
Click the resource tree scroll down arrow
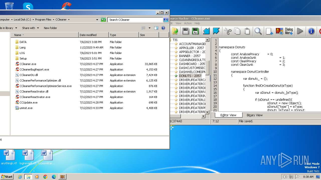(x=207, y=112)
